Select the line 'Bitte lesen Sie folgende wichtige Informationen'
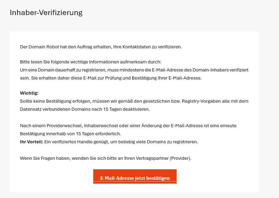This screenshot has width=279, height=198. point(90,62)
